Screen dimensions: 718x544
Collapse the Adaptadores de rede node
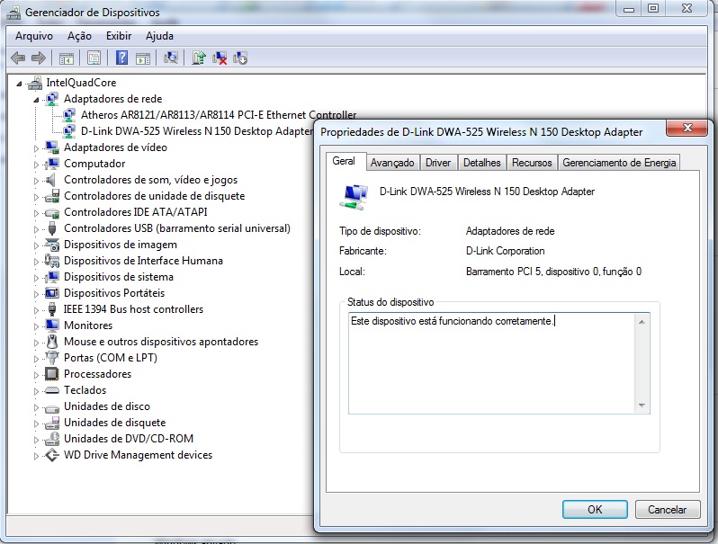36,100
